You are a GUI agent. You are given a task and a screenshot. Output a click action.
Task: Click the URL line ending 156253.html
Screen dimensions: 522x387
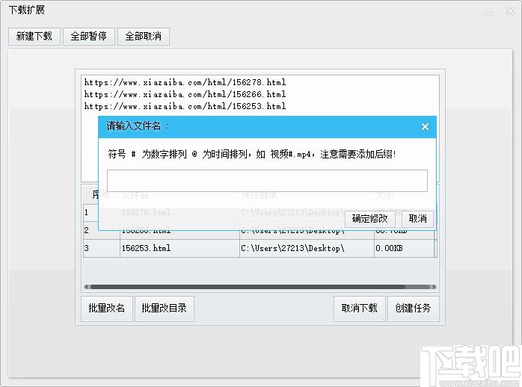[185, 106]
